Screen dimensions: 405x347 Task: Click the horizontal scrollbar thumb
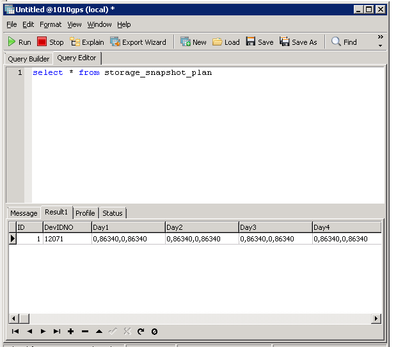pos(24,319)
